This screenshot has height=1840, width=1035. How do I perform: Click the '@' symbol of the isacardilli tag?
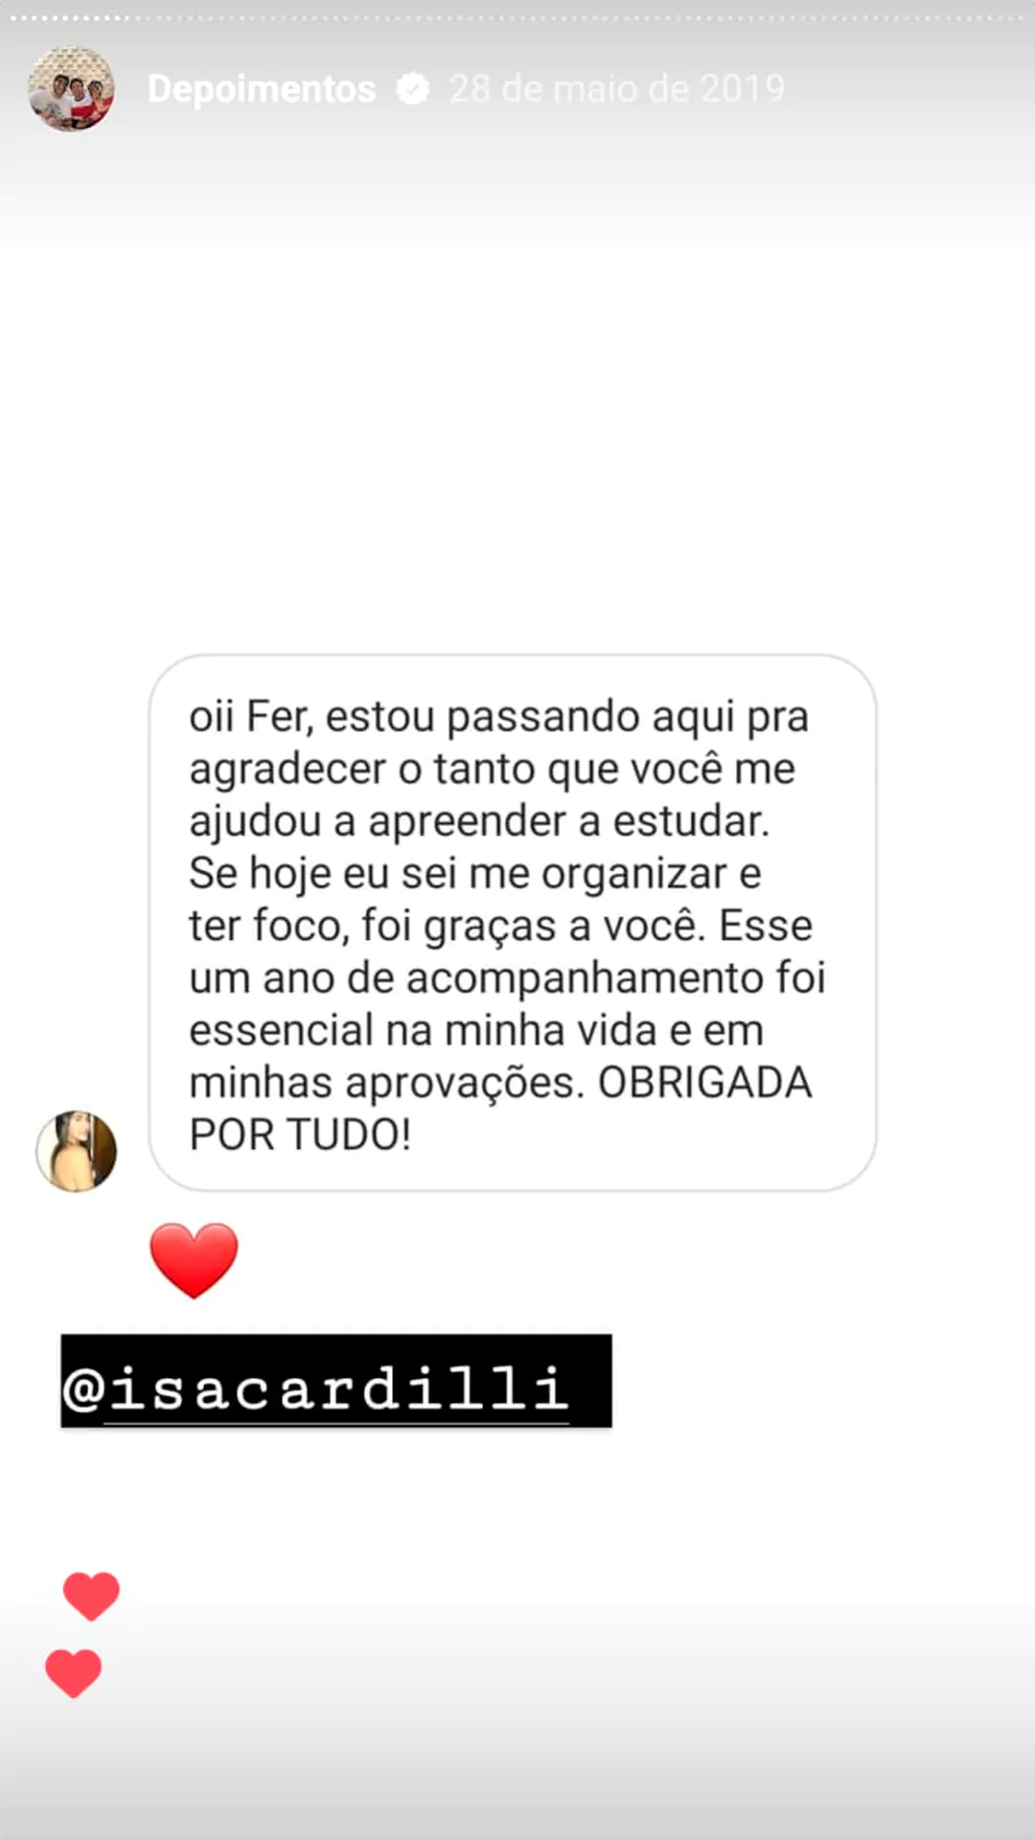84,1389
